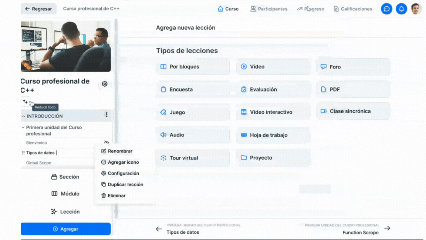Click the Regresar back button
Screen dimensions: 426x240
click(x=38, y=9)
